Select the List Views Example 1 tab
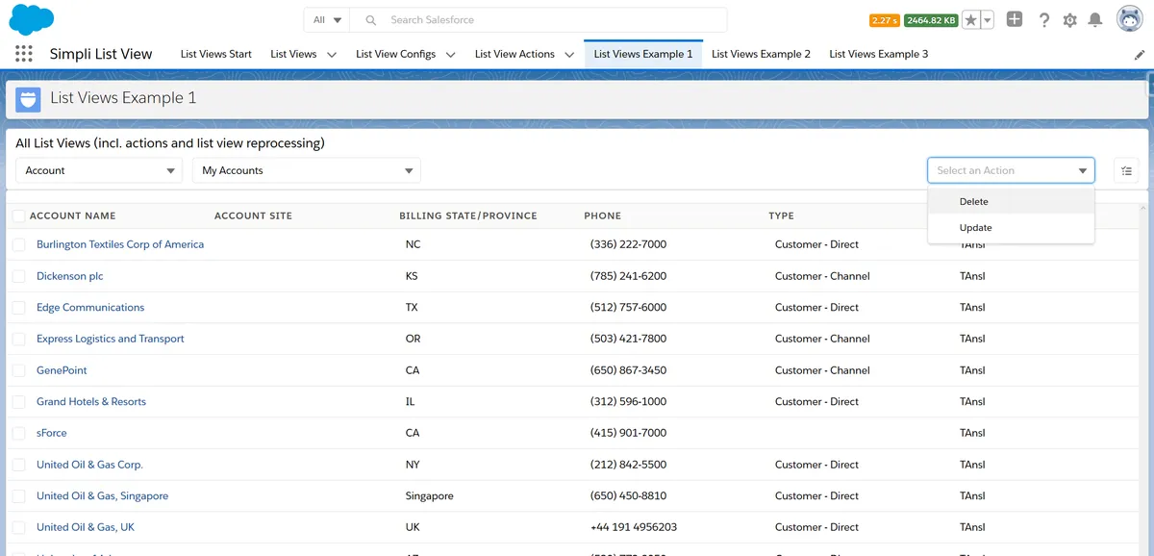Viewport: 1154px width, 556px height. pyautogui.click(x=643, y=54)
